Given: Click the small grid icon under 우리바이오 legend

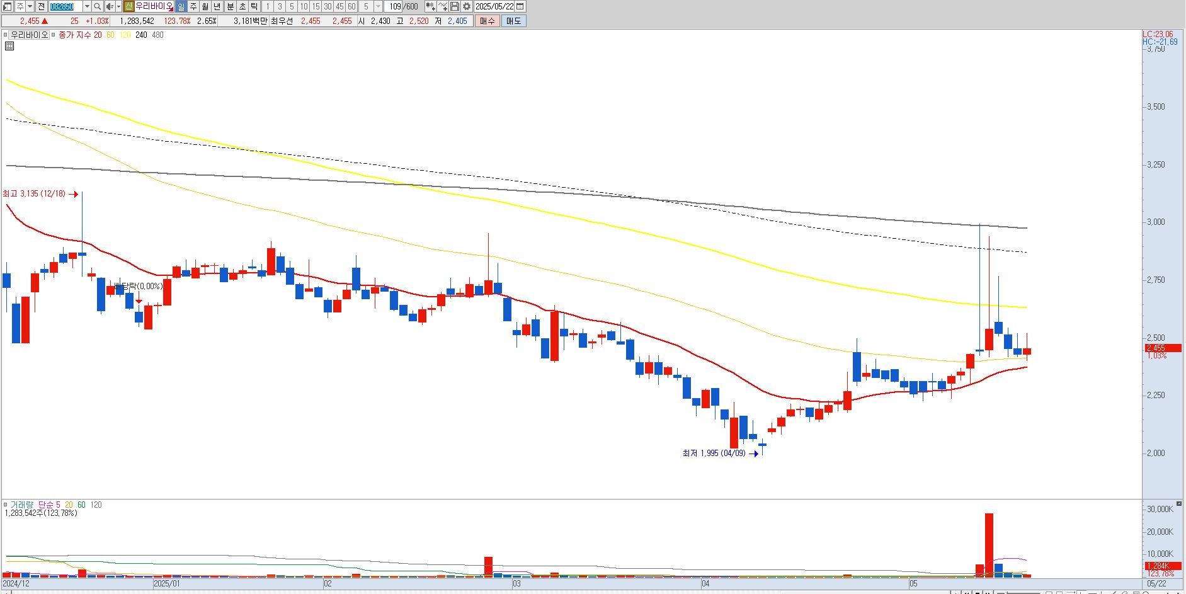Looking at the screenshot, I should [x=9, y=46].
